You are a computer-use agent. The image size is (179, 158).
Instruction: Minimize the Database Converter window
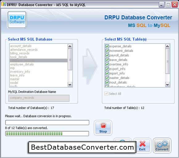click(x=161, y=5)
